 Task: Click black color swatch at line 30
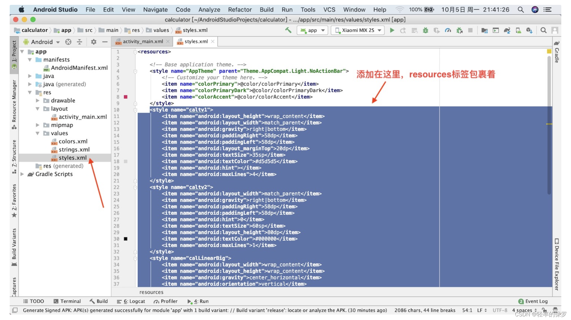[125, 239]
